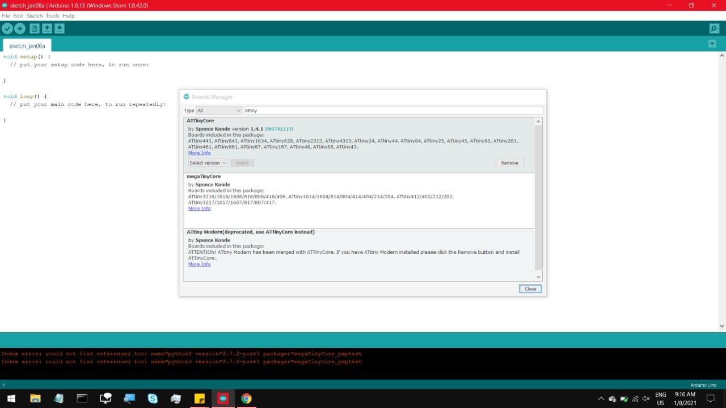The image size is (726, 408).
Task: Click the Remove button for ATTinyCore
Action: [509, 163]
